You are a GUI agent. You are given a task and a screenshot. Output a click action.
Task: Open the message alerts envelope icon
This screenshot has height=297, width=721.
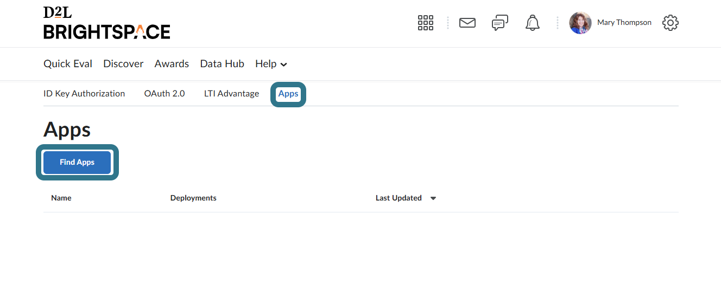click(467, 23)
